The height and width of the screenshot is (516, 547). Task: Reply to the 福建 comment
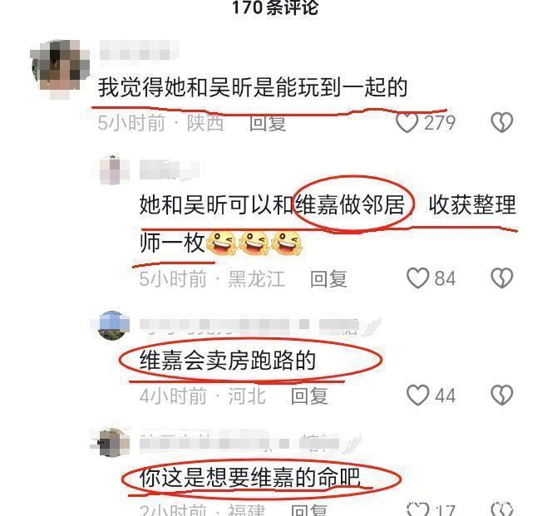(309, 509)
